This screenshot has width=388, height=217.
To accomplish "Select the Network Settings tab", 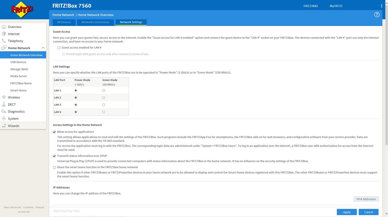I will (x=131, y=22).
